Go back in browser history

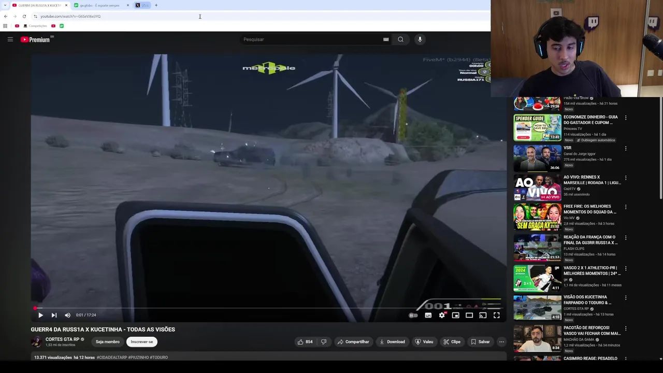[6, 17]
